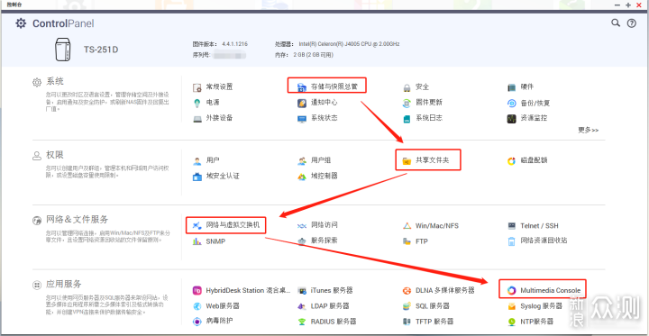Open 磁盘配额 disk quota
The height and width of the screenshot is (336, 649).
tap(527, 160)
